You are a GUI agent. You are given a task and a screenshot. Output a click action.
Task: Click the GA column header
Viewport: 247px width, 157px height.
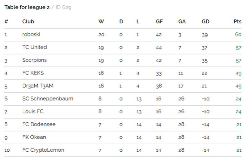pyautogui.click(x=182, y=22)
